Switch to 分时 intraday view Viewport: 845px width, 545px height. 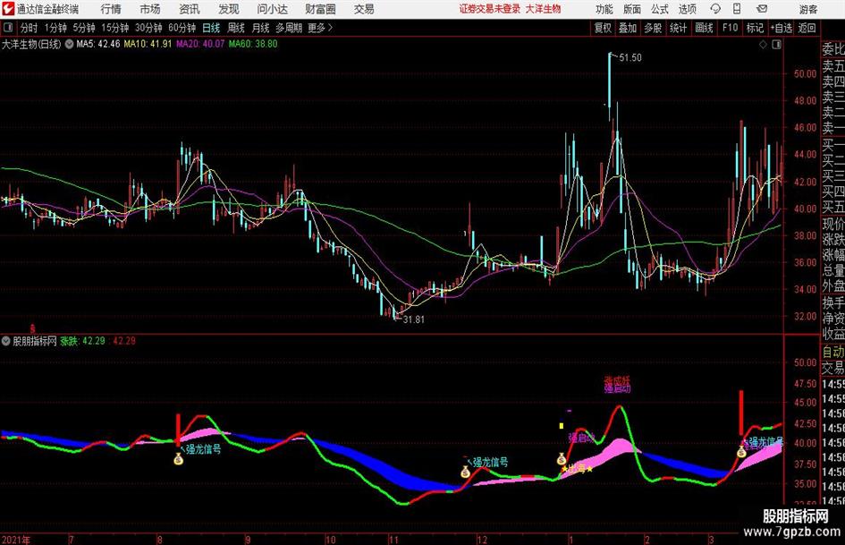tap(30, 28)
